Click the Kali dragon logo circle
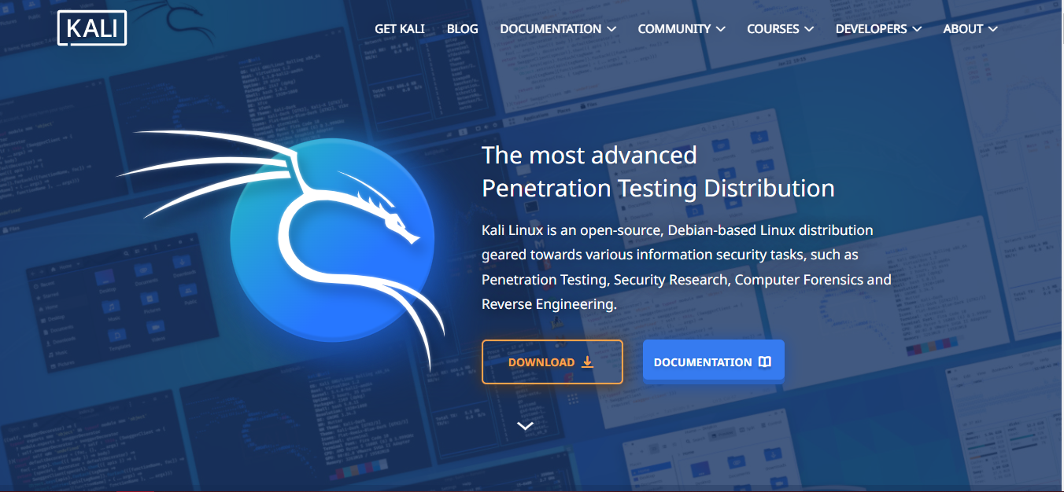This screenshot has height=492, width=1064. (332, 240)
